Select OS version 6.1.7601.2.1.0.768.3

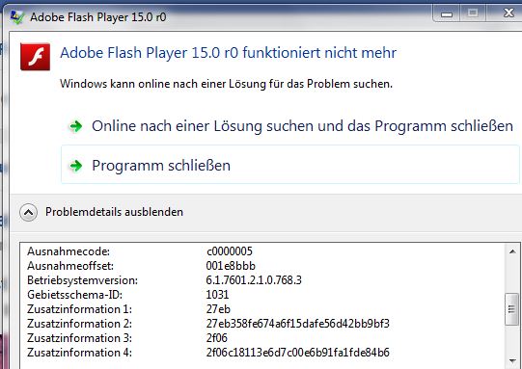point(254,280)
